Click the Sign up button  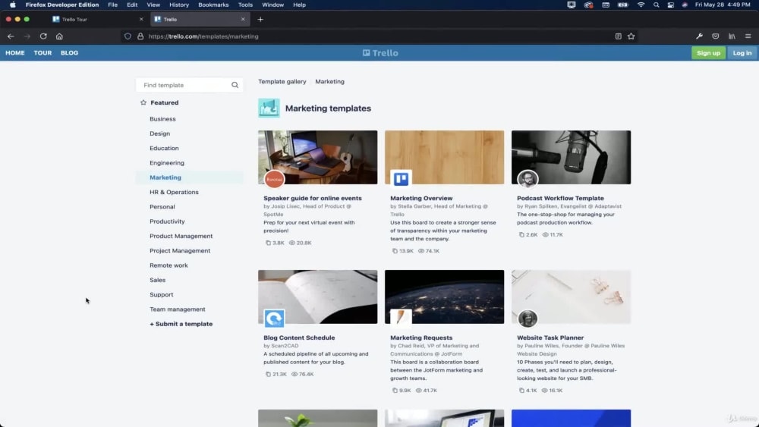[708, 53]
